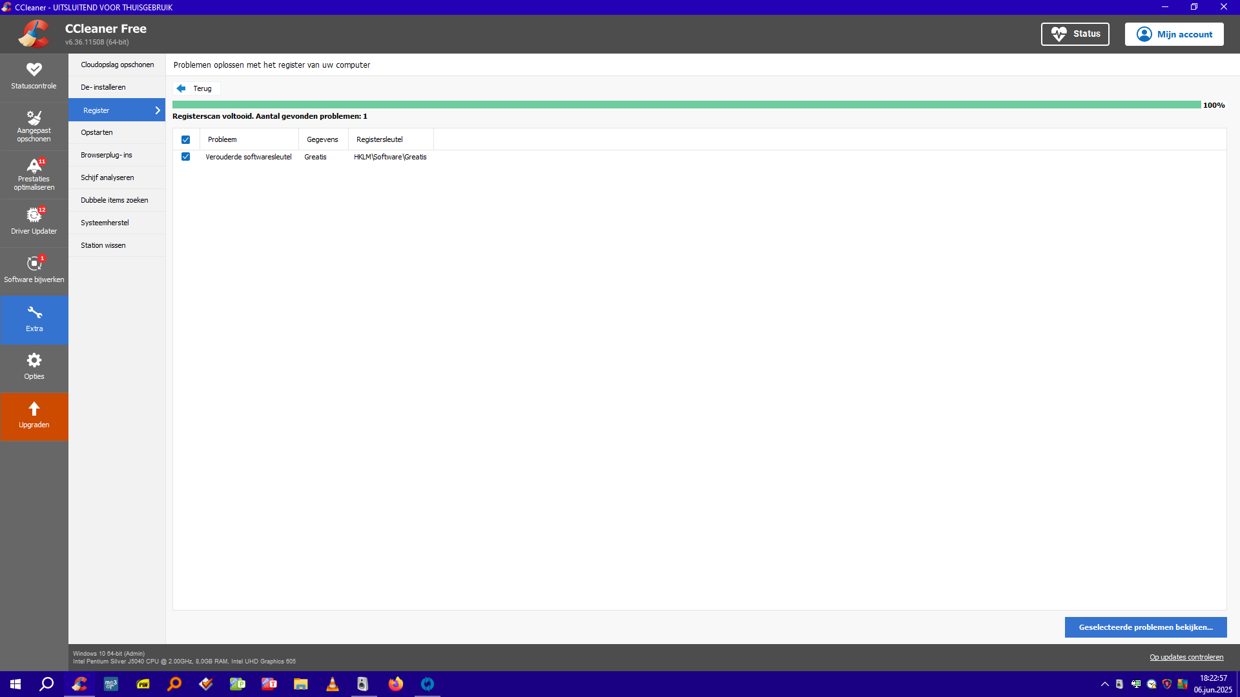Screen dimensions: 1240x697
Task: Open VLC media player from taskbar
Action: pos(333,684)
